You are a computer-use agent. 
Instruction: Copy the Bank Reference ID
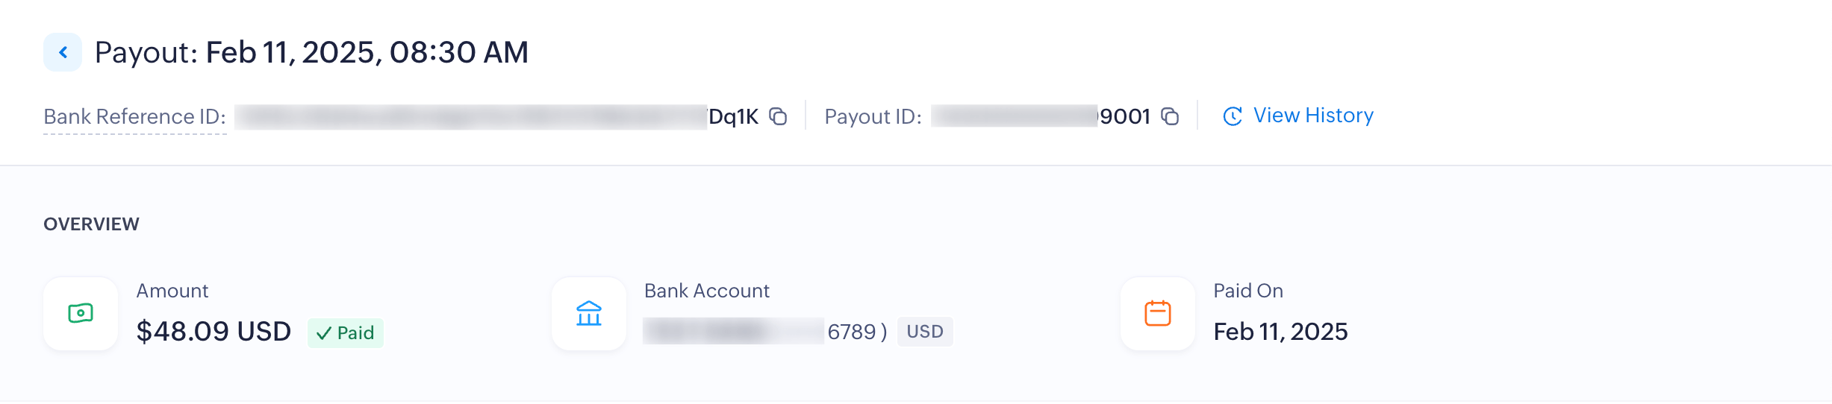(778, 117)
